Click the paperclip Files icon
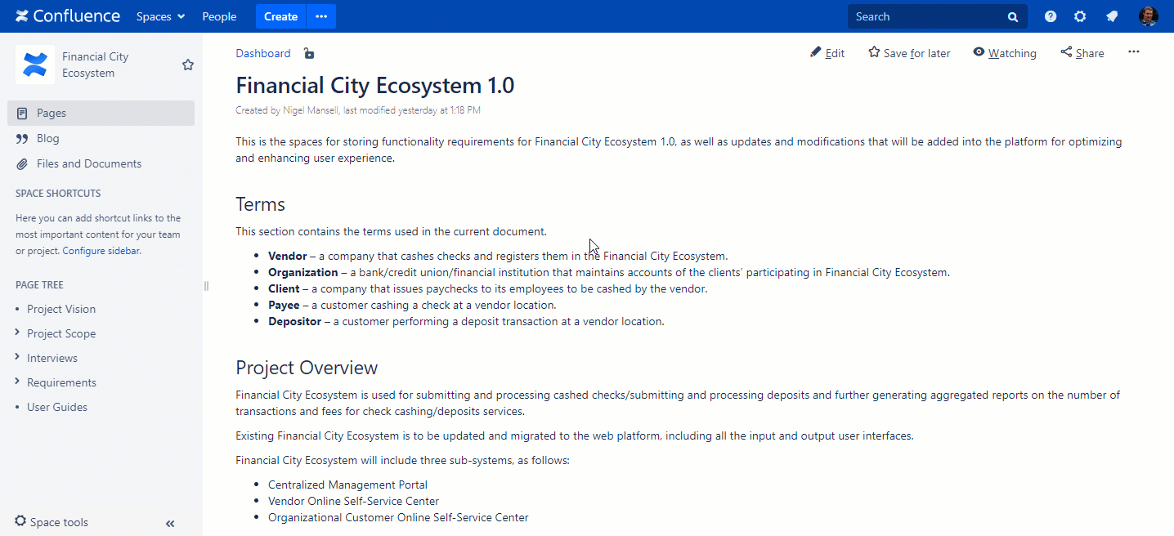This screenshot has width=1174, height=536. tap(22, 164)
